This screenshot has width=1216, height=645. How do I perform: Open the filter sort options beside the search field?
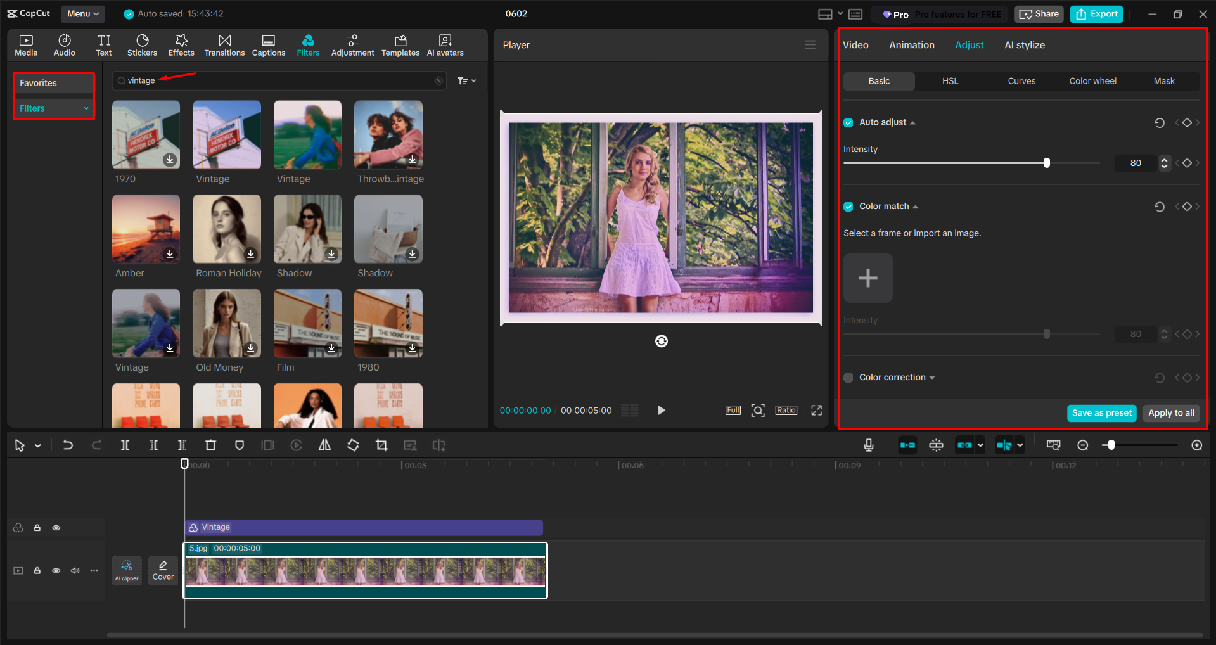466,80
